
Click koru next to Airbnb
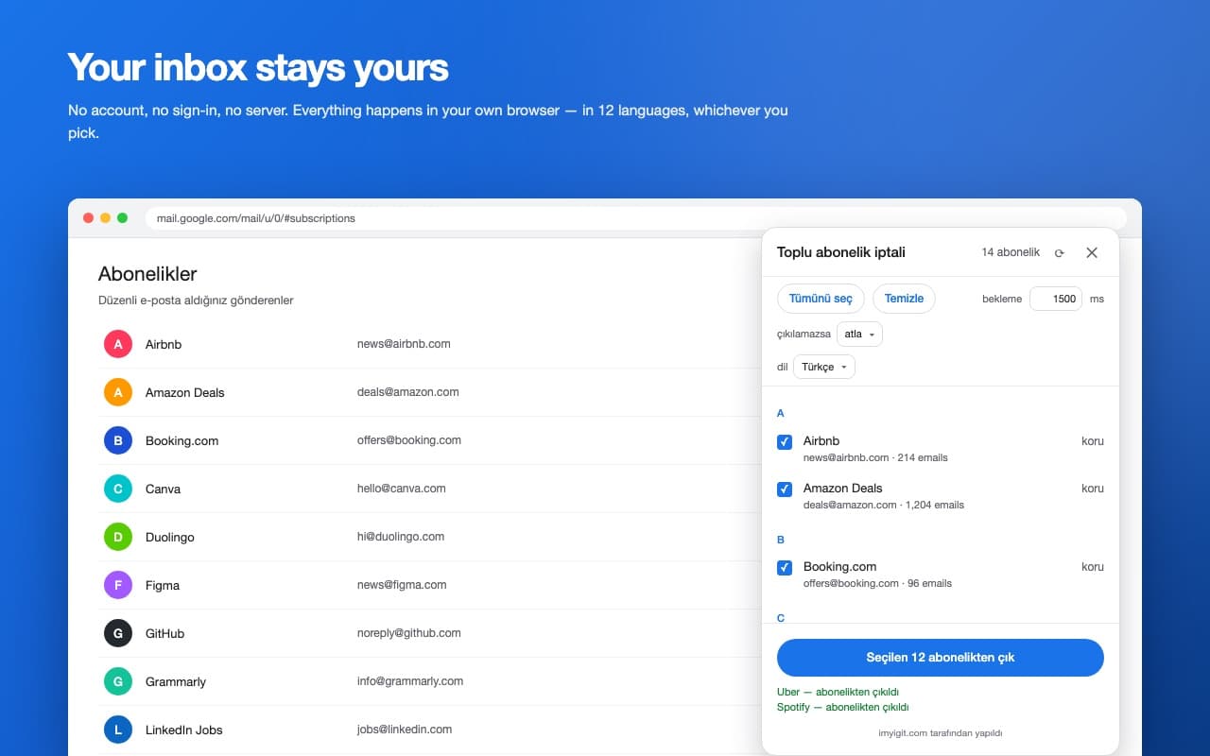1093,441
